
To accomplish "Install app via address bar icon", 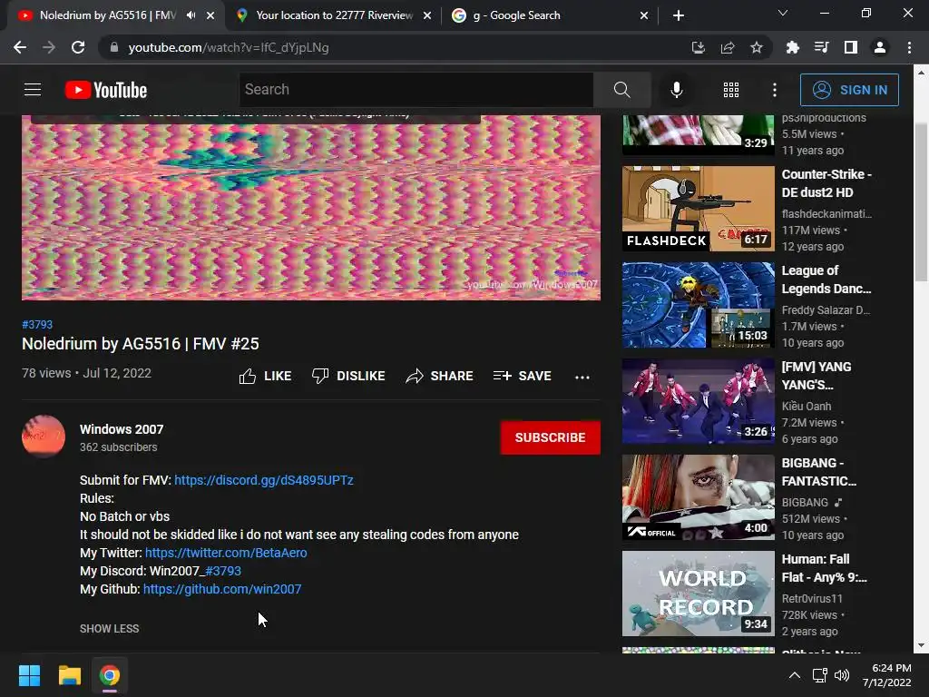I will tap(699, 47).
